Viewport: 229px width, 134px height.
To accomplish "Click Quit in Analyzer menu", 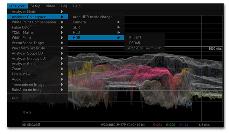I will (x=15, y=98).
